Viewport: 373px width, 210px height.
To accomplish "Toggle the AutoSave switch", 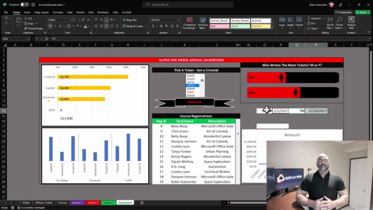I will [24, 5].
